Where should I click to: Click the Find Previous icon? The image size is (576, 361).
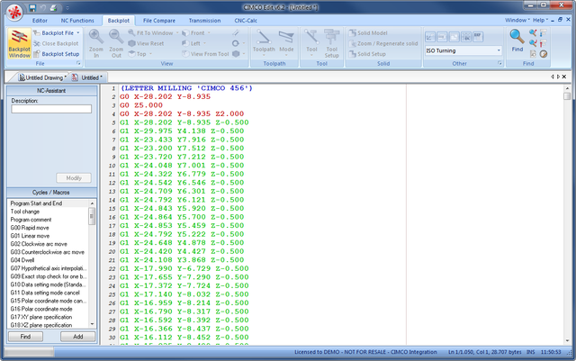533,32
